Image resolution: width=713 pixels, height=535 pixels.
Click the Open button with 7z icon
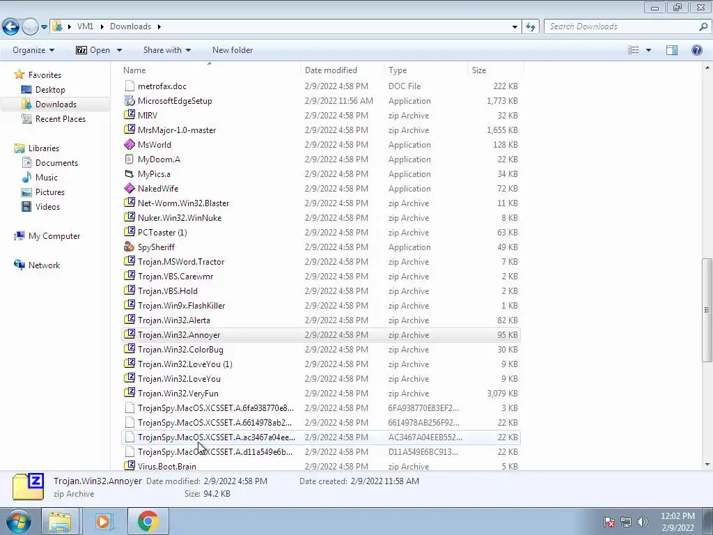click(93, 50)
